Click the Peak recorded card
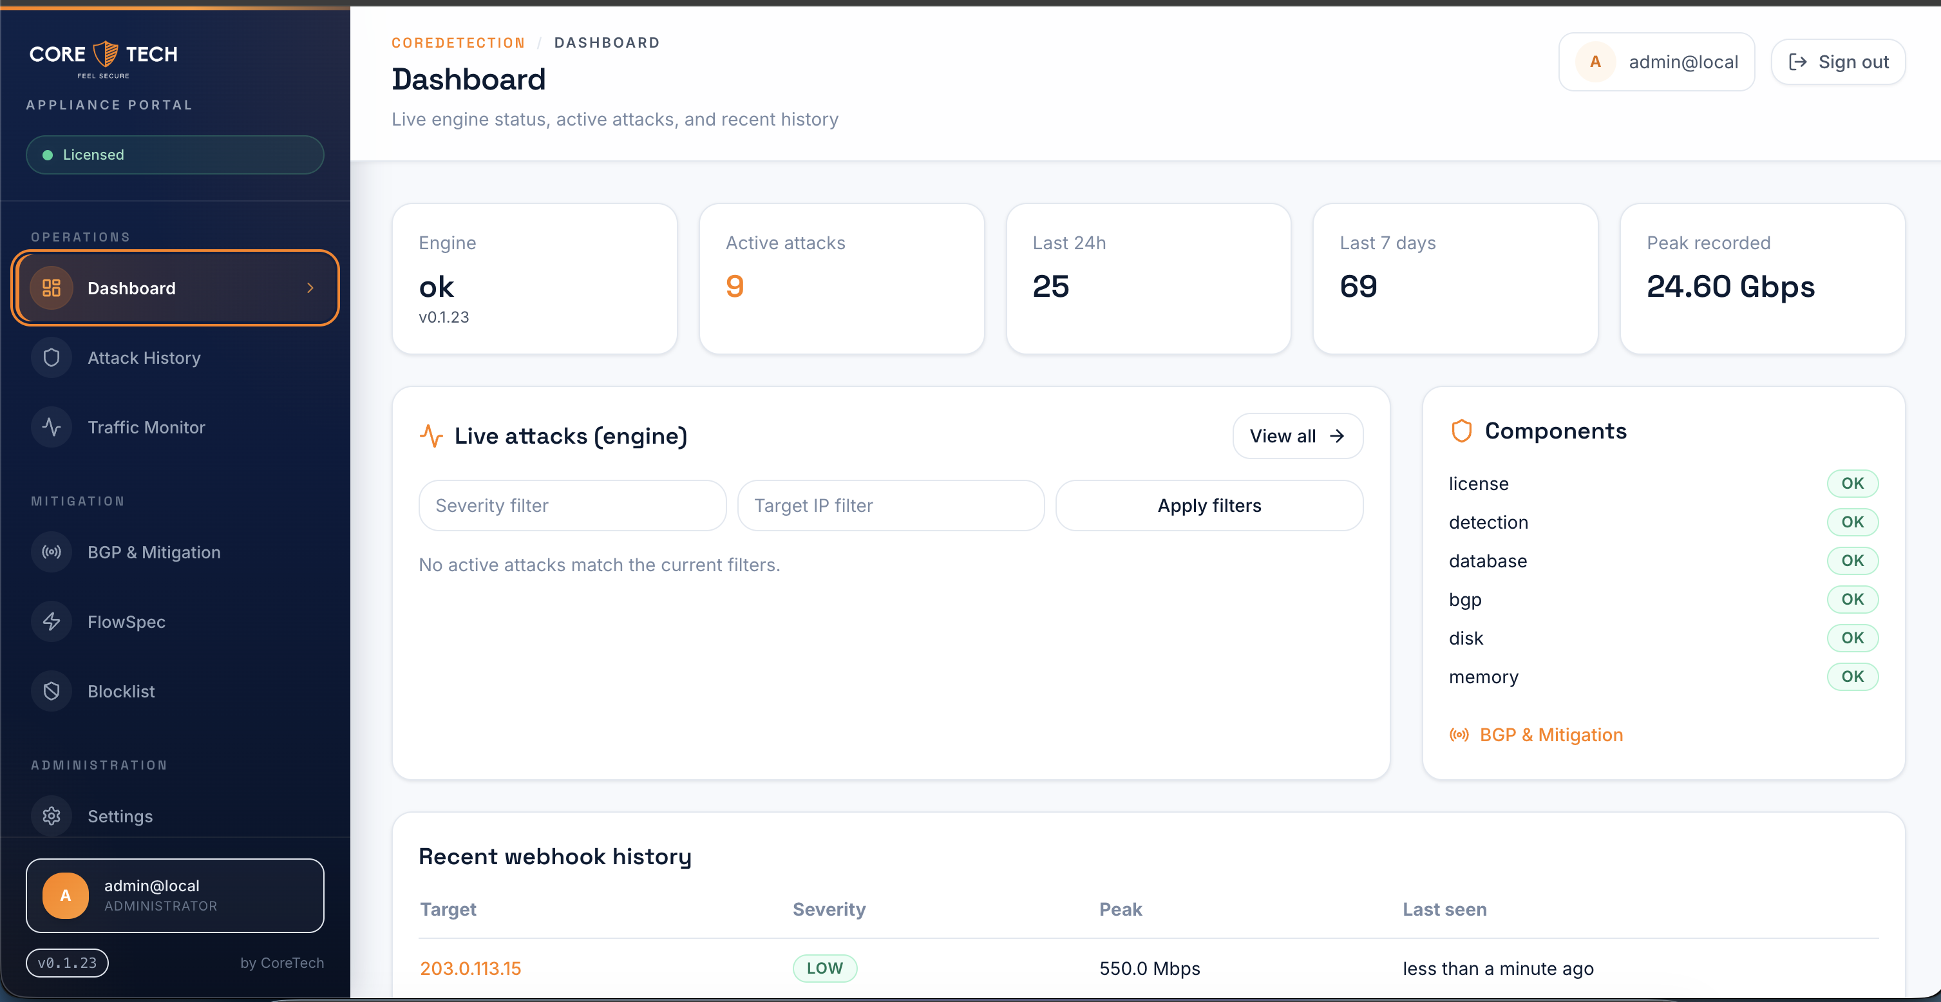This screenshot has width=1941, height=1002. 1763,279
